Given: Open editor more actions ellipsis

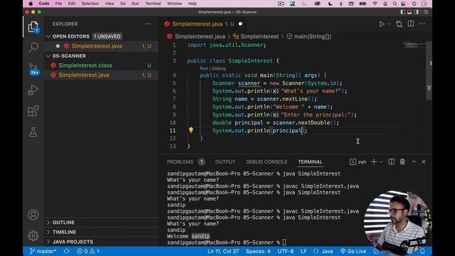Looking at the screenshot, I should point(422,23).
